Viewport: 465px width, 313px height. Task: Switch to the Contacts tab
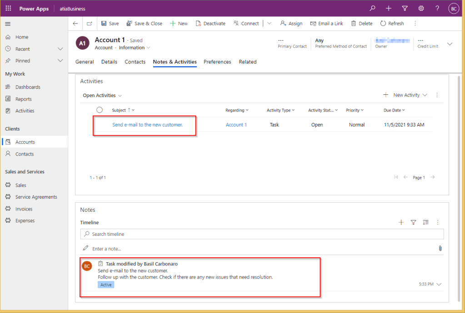tap(135, 62)
